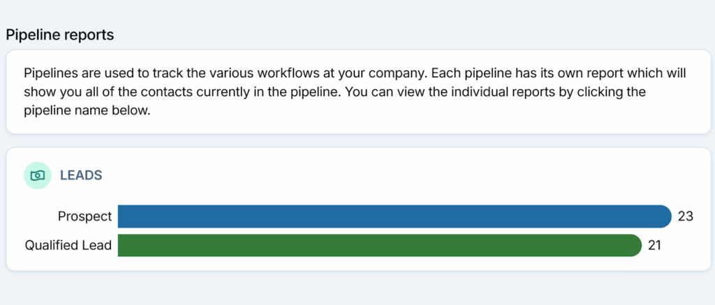Click the rounded right end of Prospect bar
This screenshot has width=715, height=305.
click(663, 217)
